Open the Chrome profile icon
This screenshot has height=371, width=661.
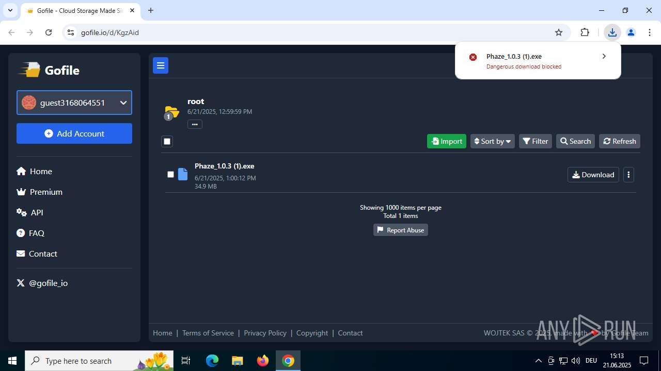[631, 32]
